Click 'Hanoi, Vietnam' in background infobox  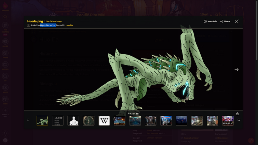pos(153,130)
